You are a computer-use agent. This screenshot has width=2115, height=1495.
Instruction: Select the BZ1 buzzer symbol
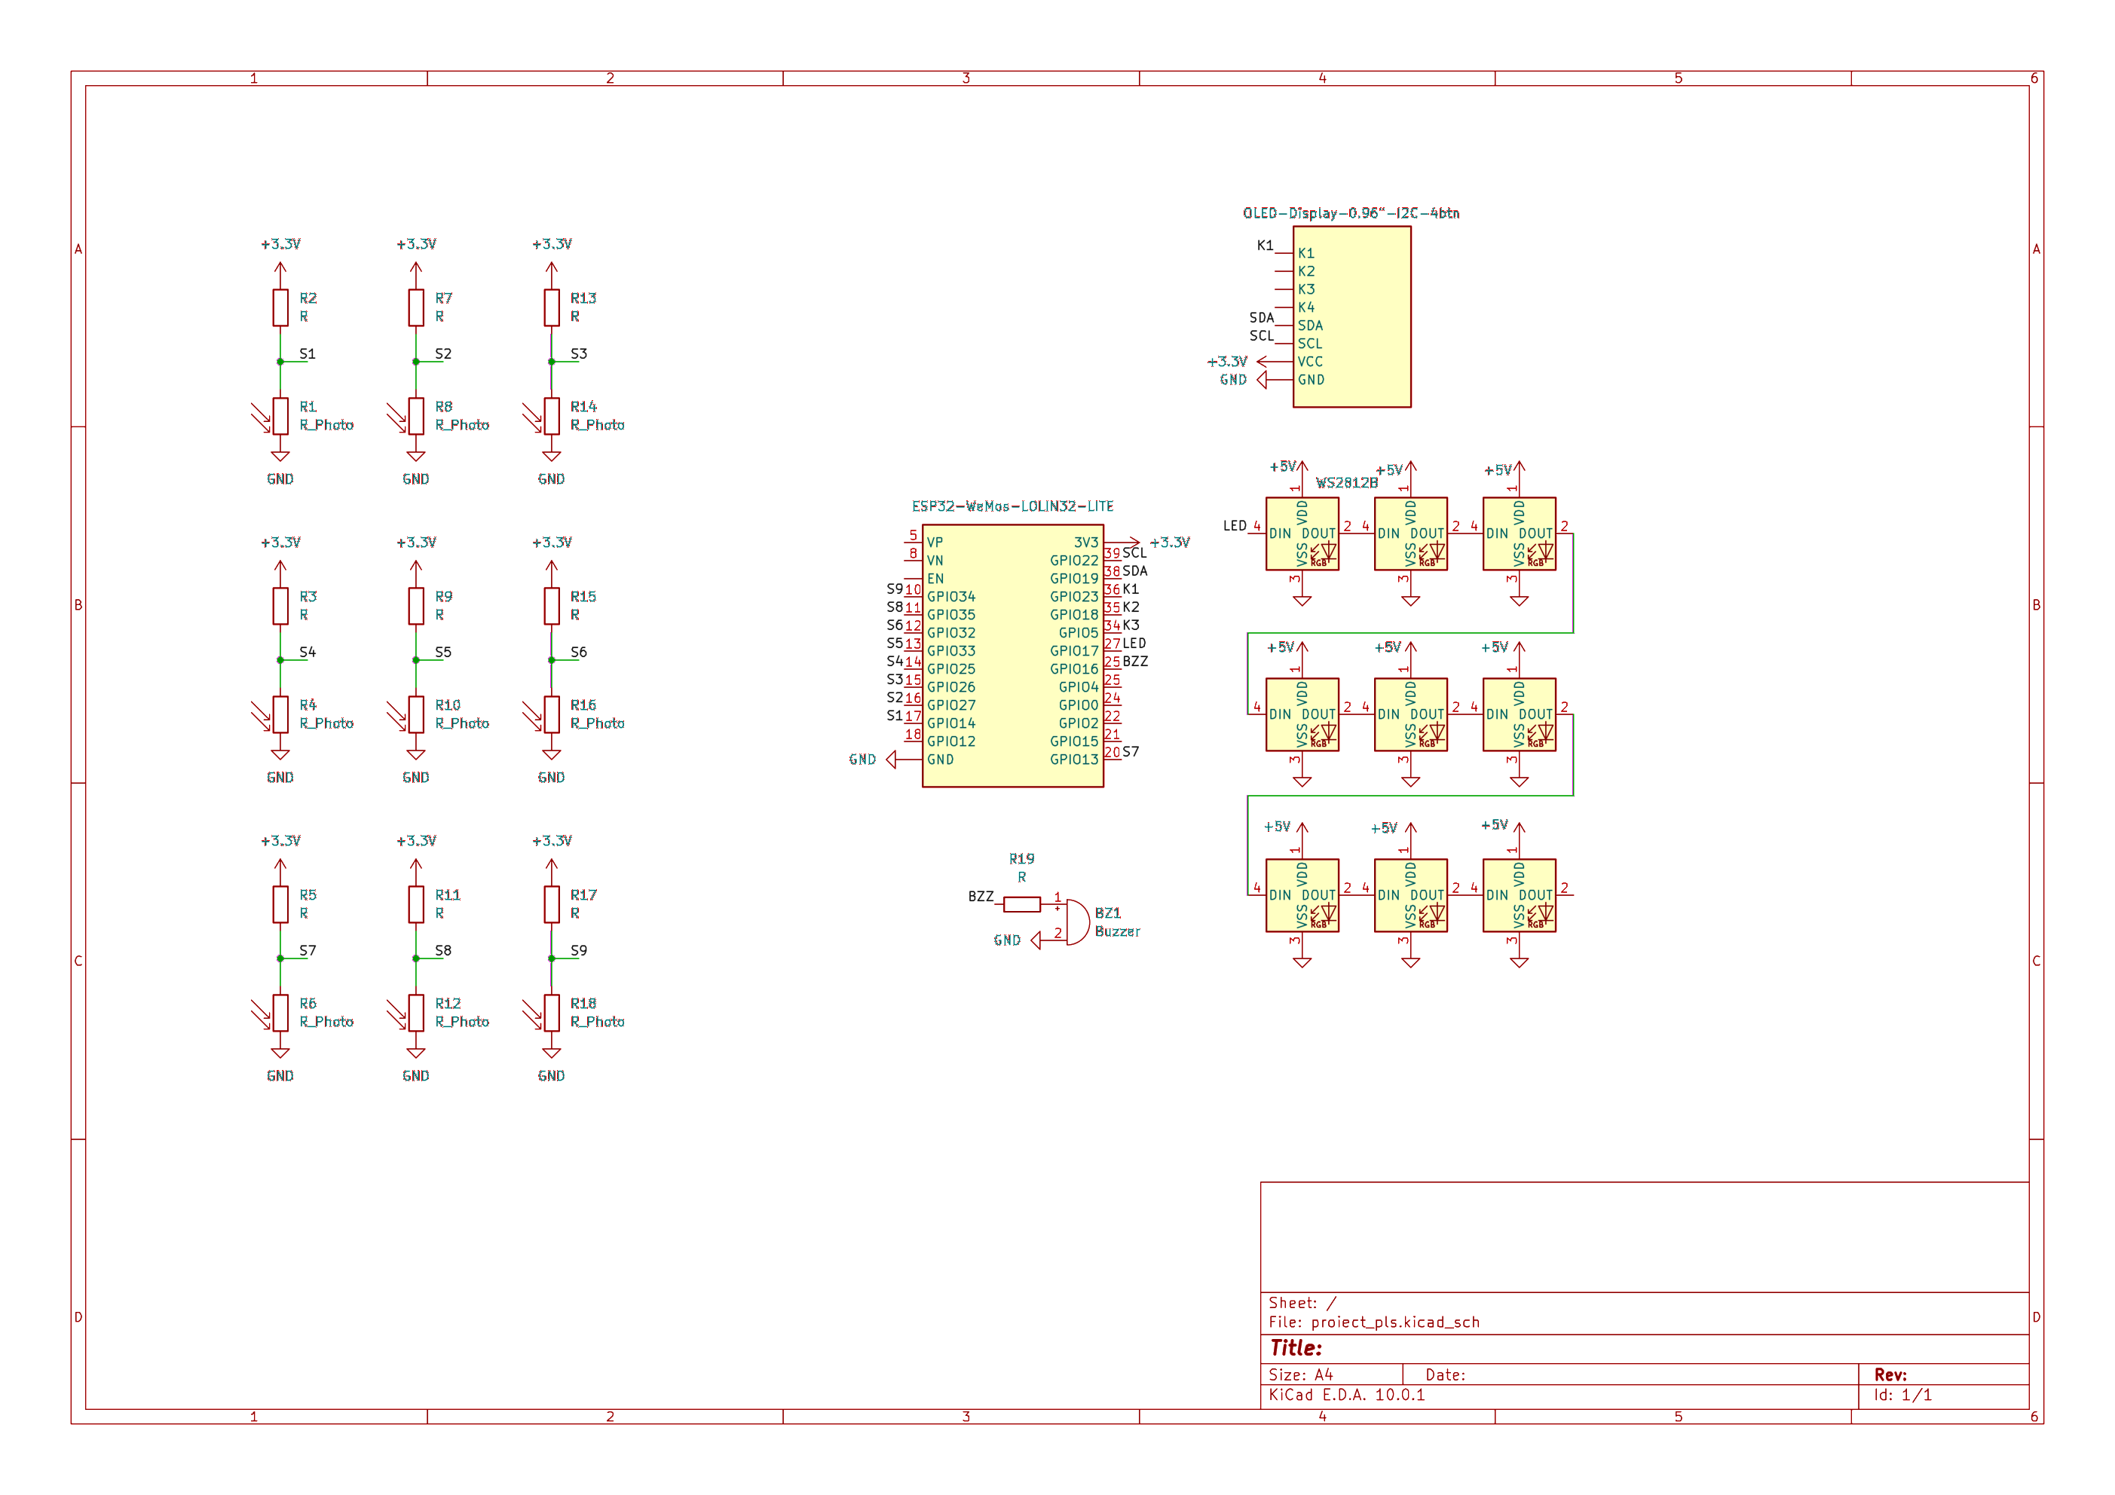pos(1073,922)
